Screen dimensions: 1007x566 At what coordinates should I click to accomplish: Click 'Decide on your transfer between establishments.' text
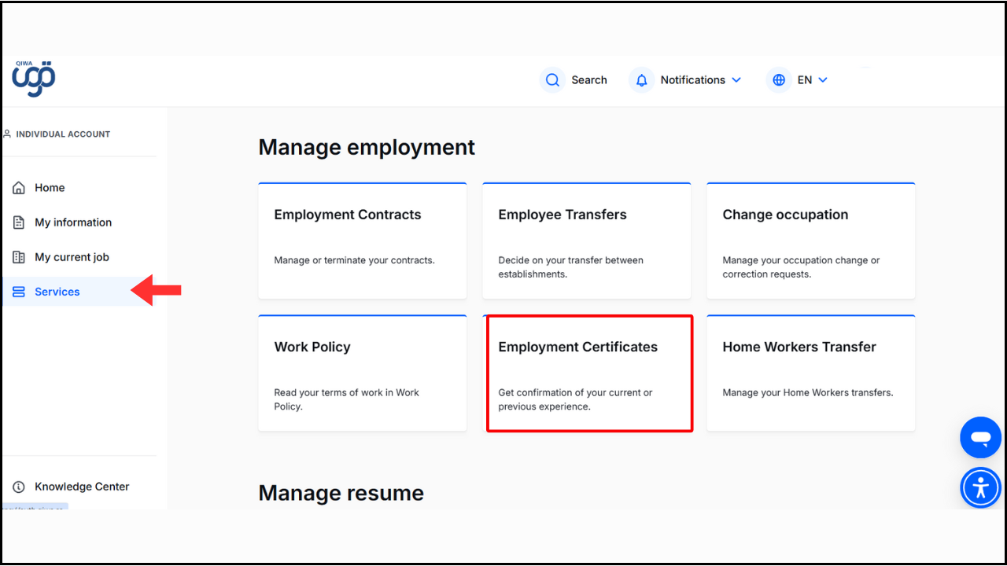pyautogui.click(x=571, y=267)
